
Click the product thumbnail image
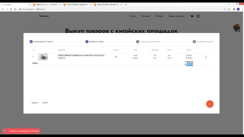tap(43, 57)
